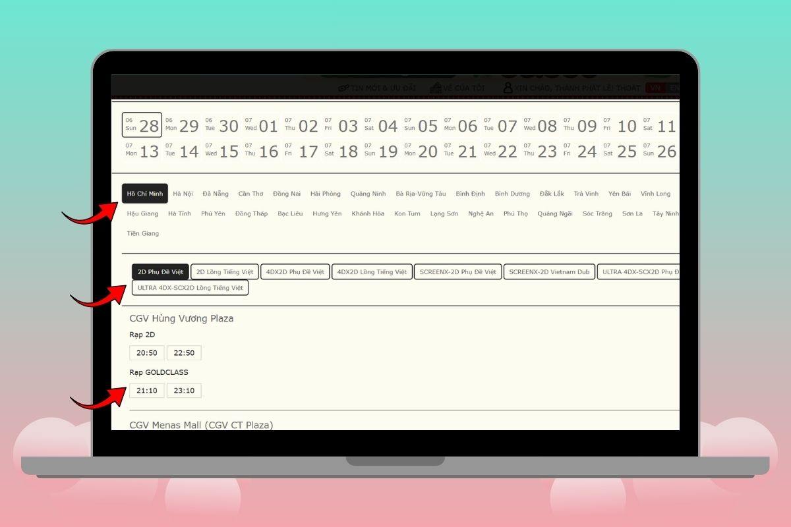Pick Nghệ An city
The image size is (791, 527).
pyautogui.click(x=481, y=213)
